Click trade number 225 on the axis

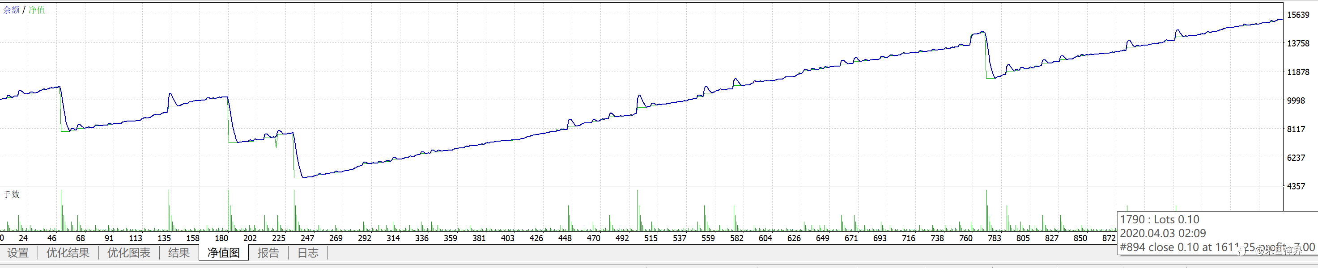[279, 238]
